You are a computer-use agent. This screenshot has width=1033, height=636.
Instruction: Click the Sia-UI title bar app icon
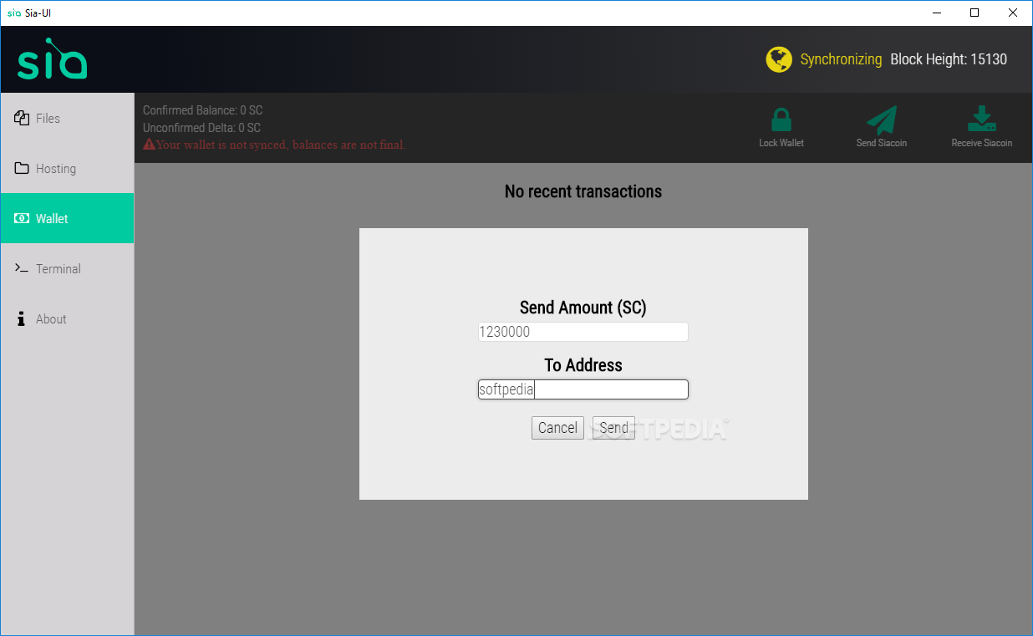(x=14, y=13)
